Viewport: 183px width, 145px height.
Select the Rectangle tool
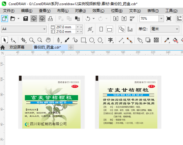click(x=84, y=40)
